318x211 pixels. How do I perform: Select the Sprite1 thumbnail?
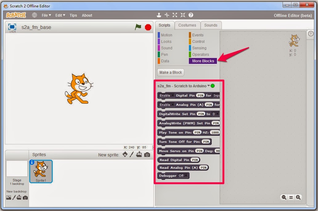click(x=41, y=172)
